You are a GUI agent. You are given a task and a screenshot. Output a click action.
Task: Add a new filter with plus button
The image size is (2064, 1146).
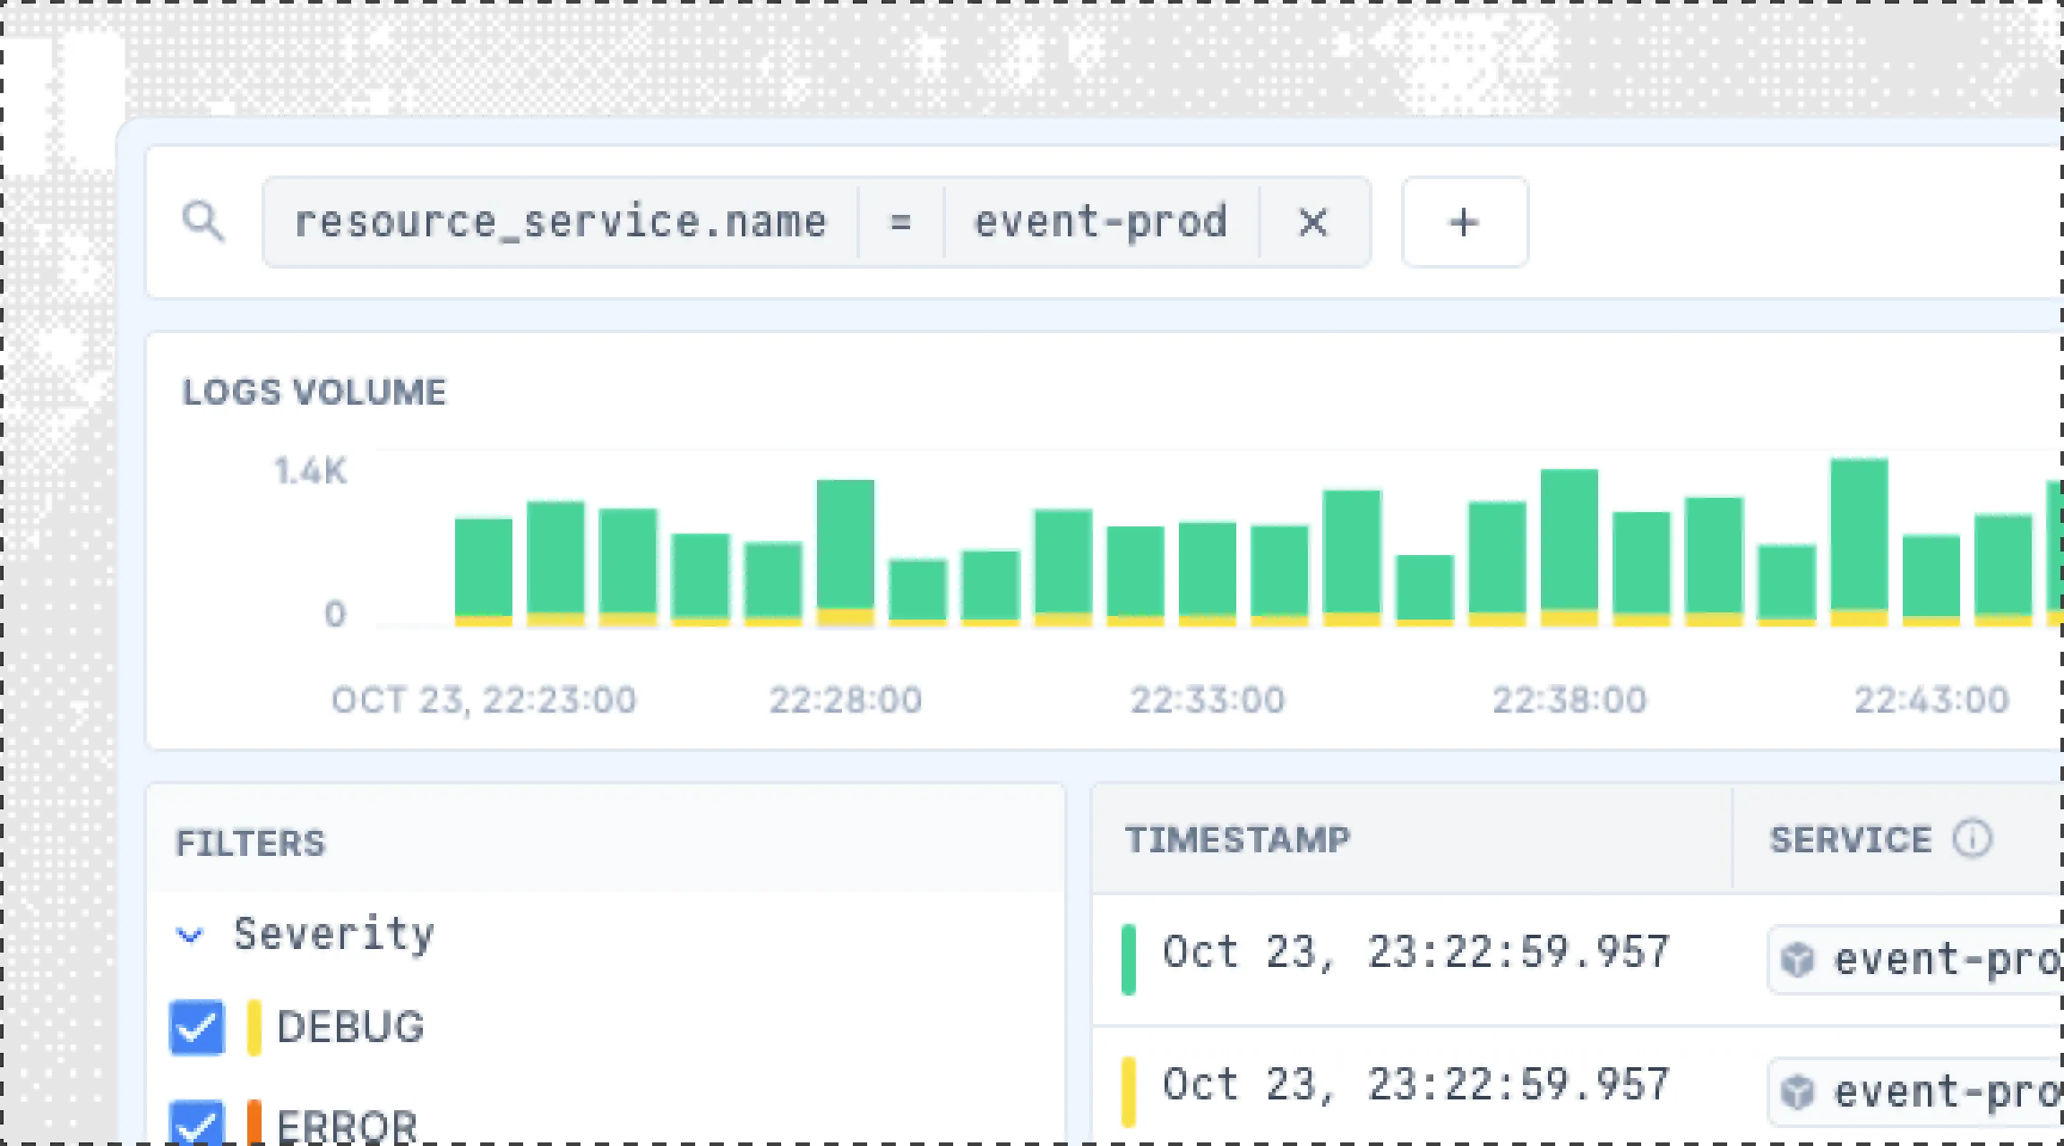click(x=1464, y=222)
